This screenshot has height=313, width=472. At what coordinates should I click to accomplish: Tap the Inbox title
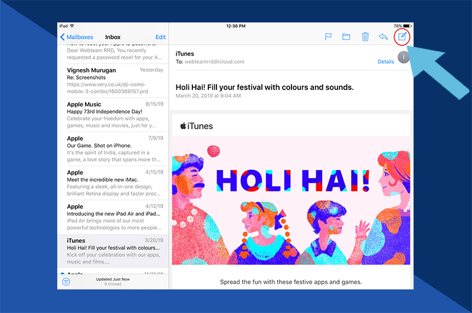113,37
